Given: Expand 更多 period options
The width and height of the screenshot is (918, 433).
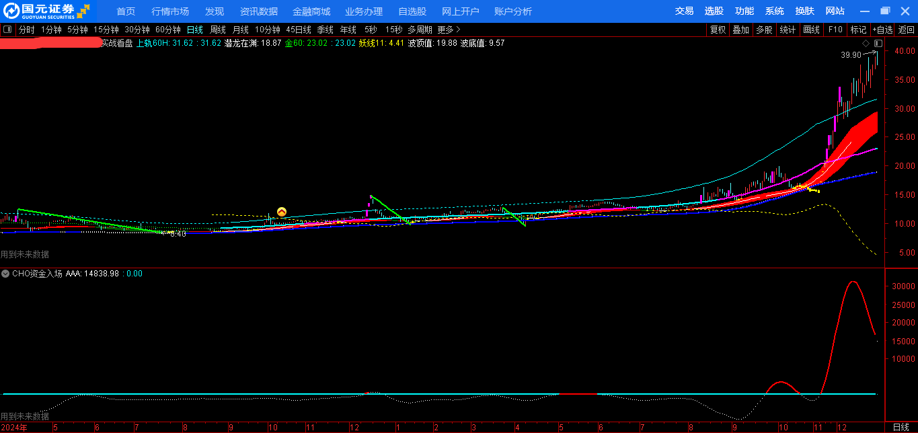Looking at the screenshot, I should coord(449,30).
